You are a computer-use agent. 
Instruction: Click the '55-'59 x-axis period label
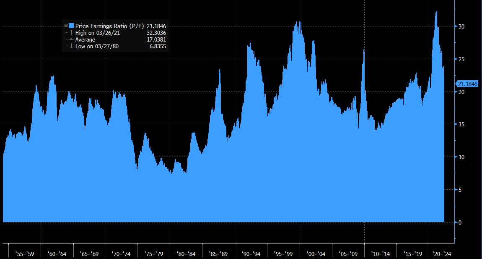[x=25, y=254]
